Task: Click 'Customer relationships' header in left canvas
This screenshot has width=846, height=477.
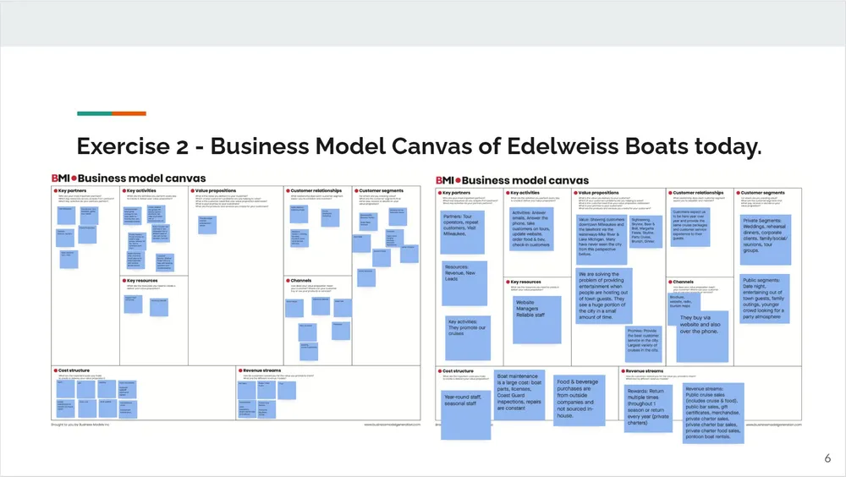Action: coord(316,190)
